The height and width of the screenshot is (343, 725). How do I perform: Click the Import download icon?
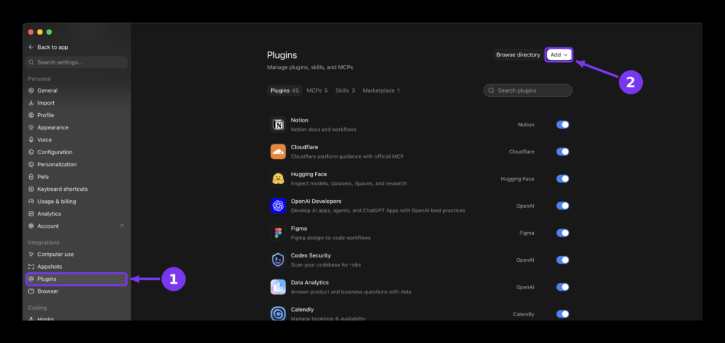(31, 103)
